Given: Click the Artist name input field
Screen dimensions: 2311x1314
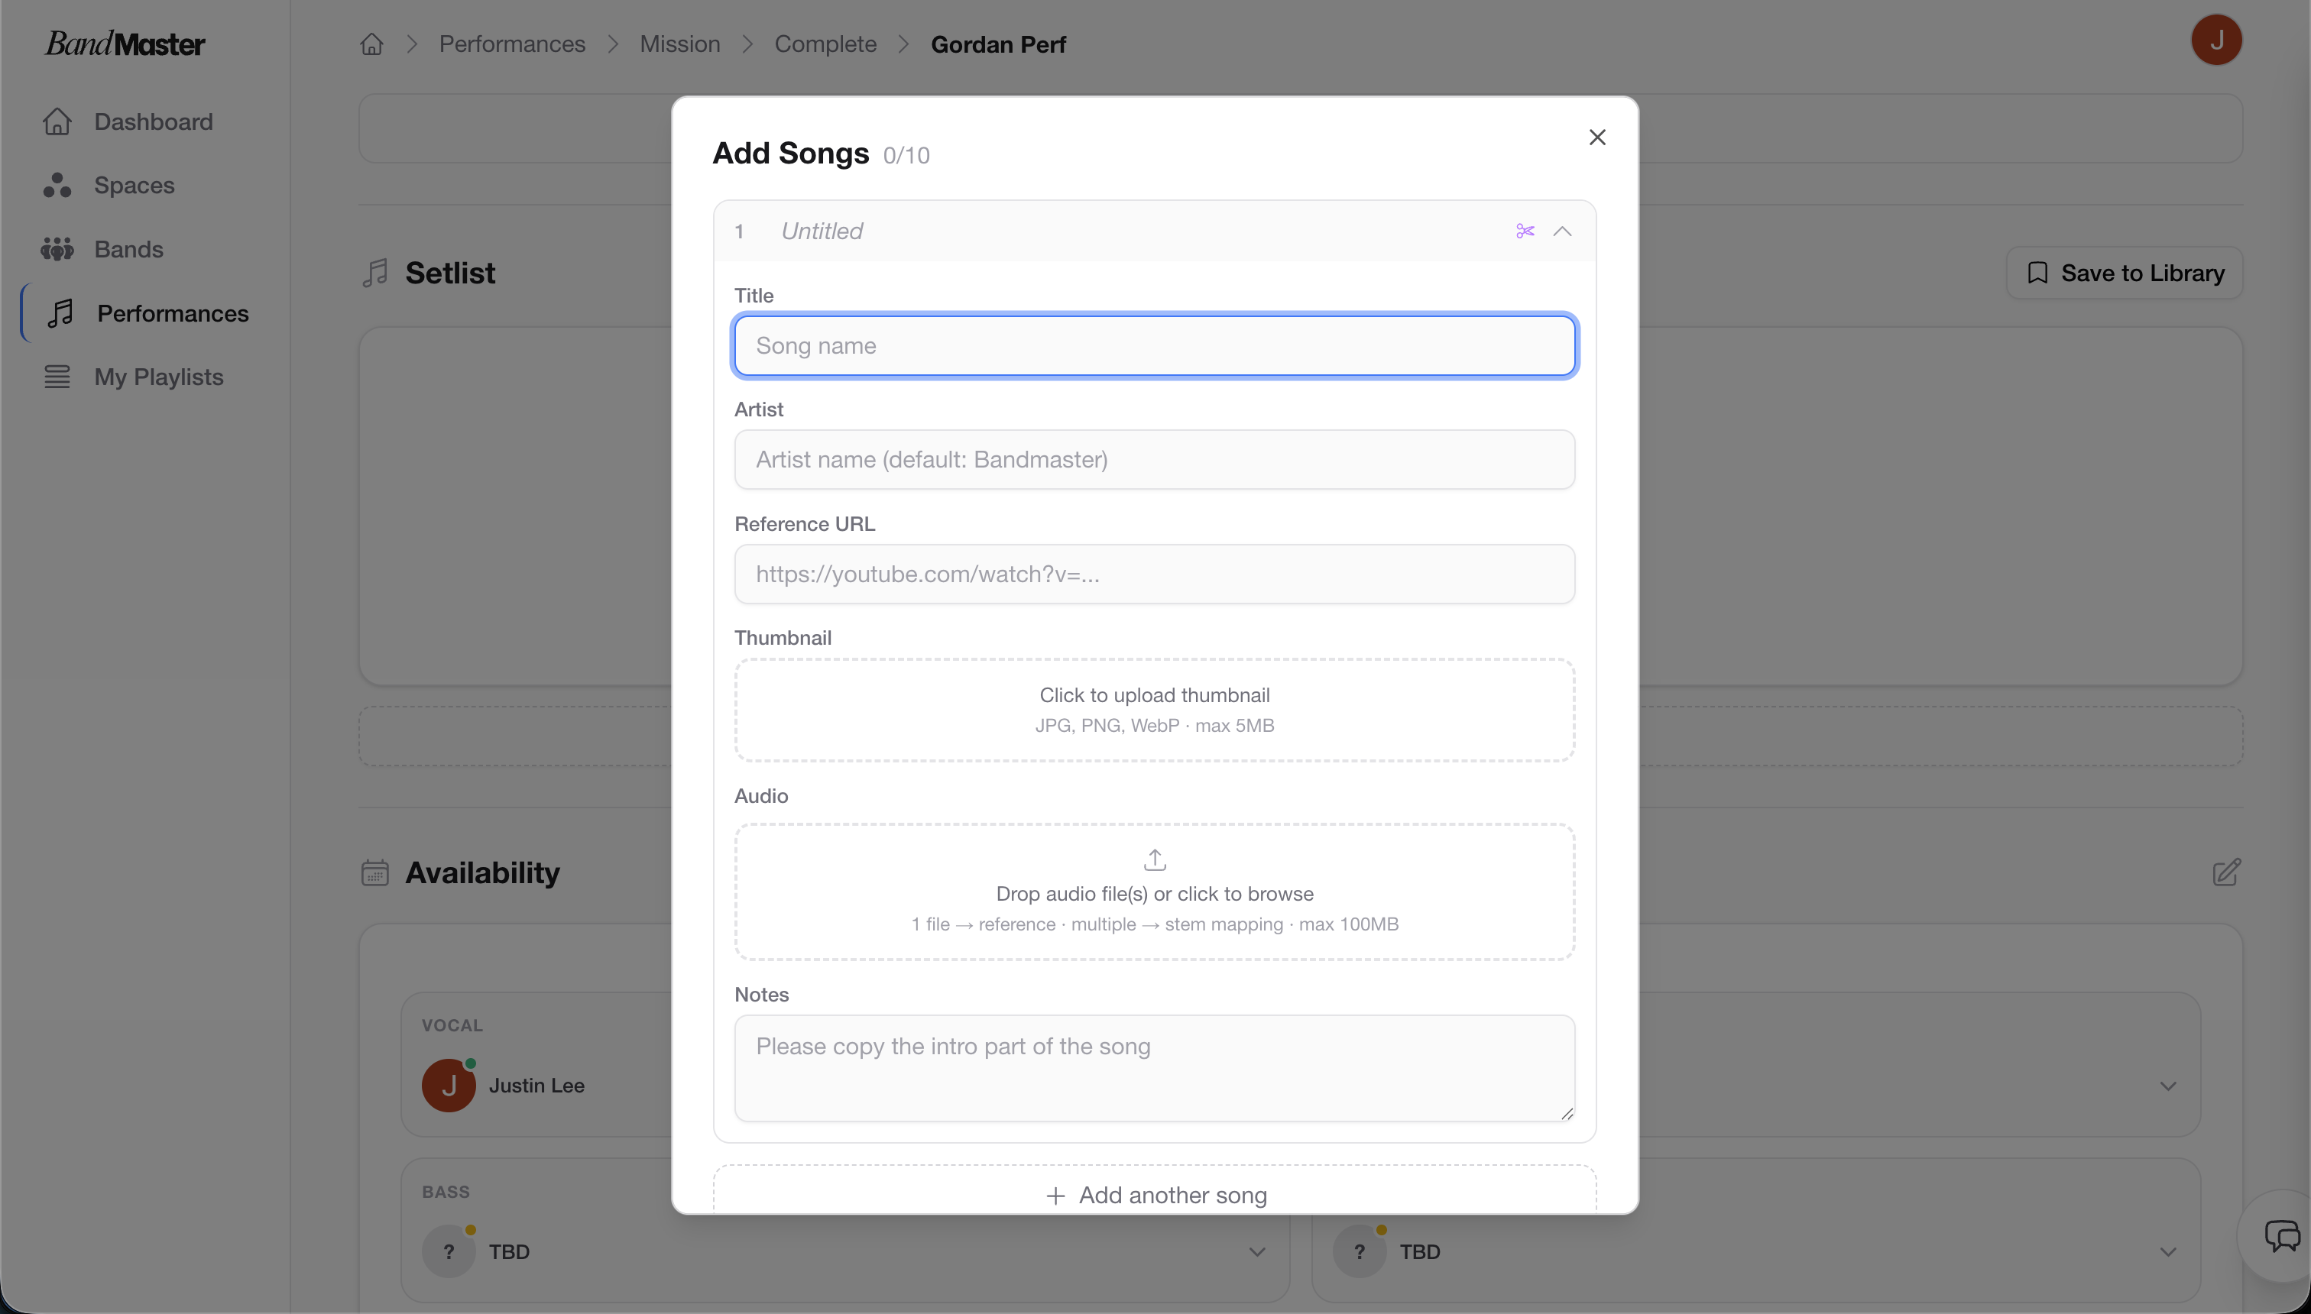Looking at the screenshot, I should pos(1155,459).
